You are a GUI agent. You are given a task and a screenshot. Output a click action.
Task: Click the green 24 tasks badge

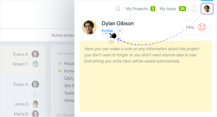[x=182, y=9]
